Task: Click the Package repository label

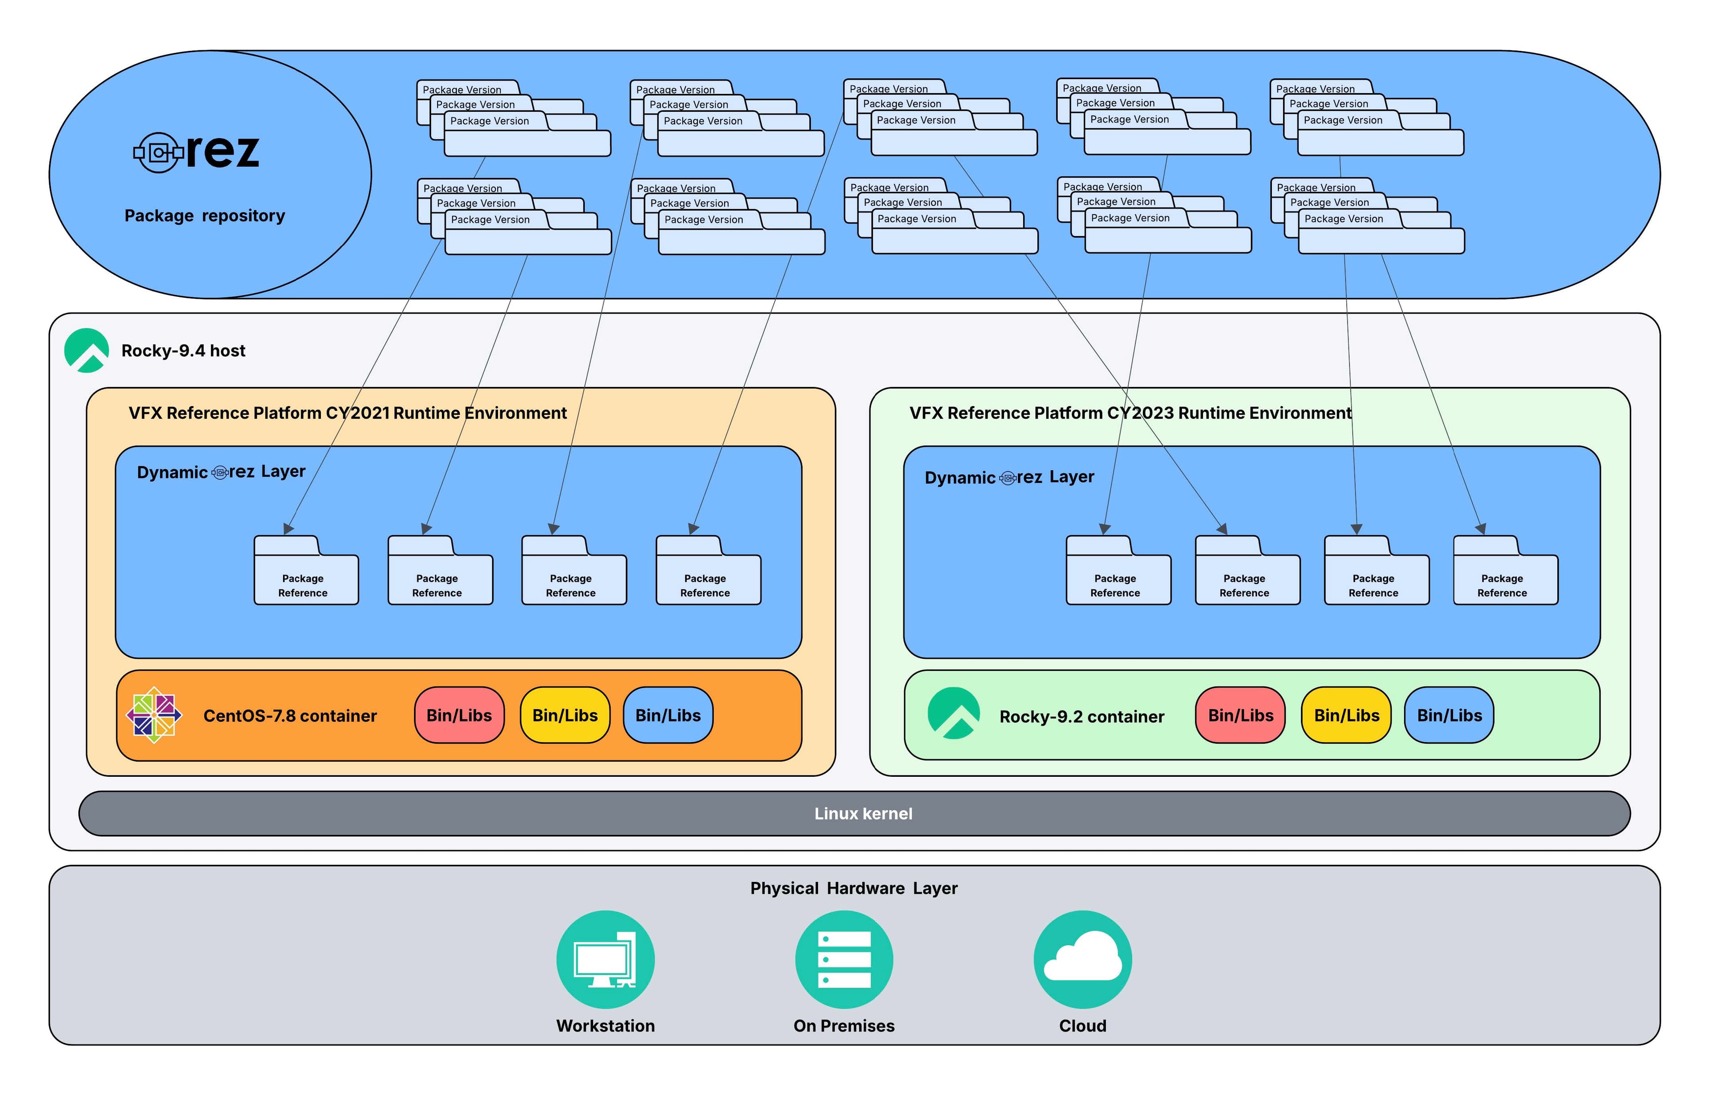Action: [205, 215]
